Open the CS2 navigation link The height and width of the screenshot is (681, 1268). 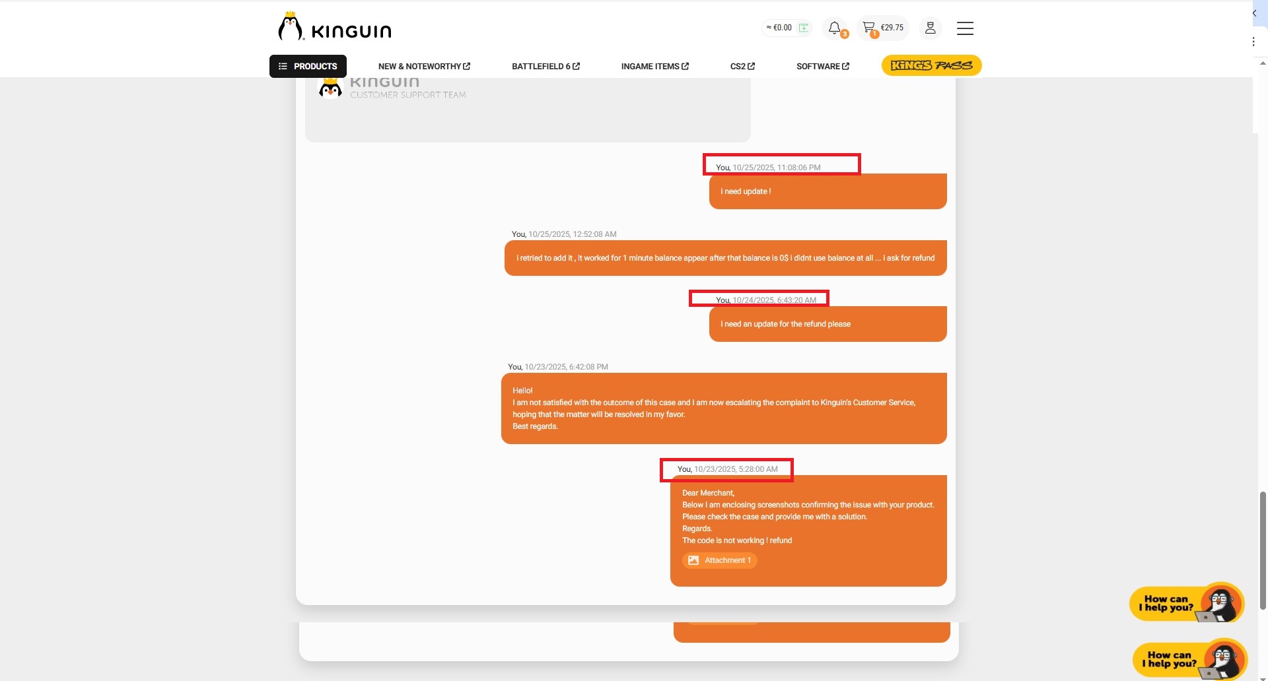[x=742, y=66]
